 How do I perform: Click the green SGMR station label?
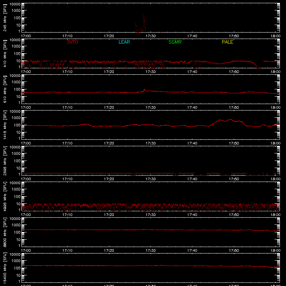(175, 42)
